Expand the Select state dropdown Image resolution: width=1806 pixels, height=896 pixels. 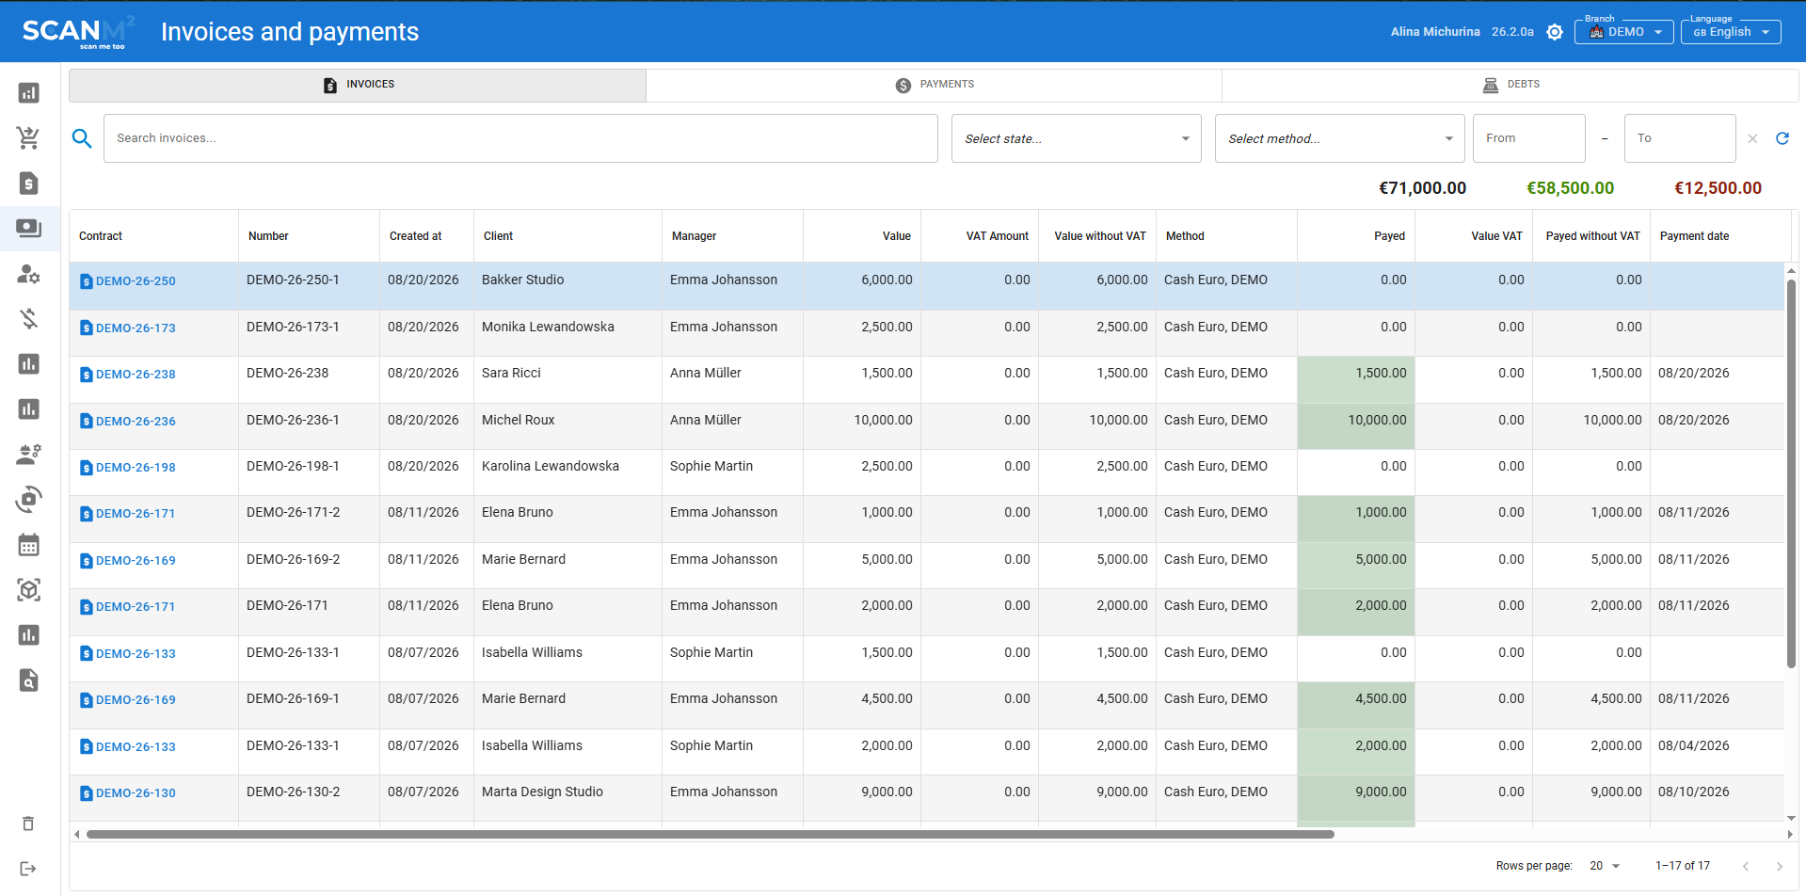[x=1076, y=138]
